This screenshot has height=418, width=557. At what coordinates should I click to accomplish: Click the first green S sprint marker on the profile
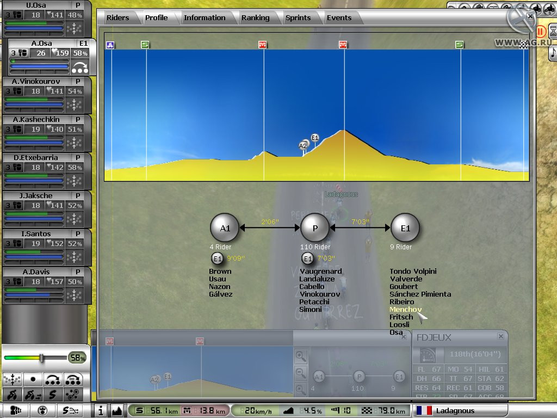click(x=145, y=45)
